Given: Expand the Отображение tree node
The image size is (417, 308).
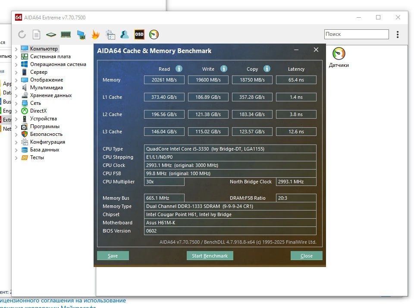Looking at the screenshot, I should tap(16, 80).
